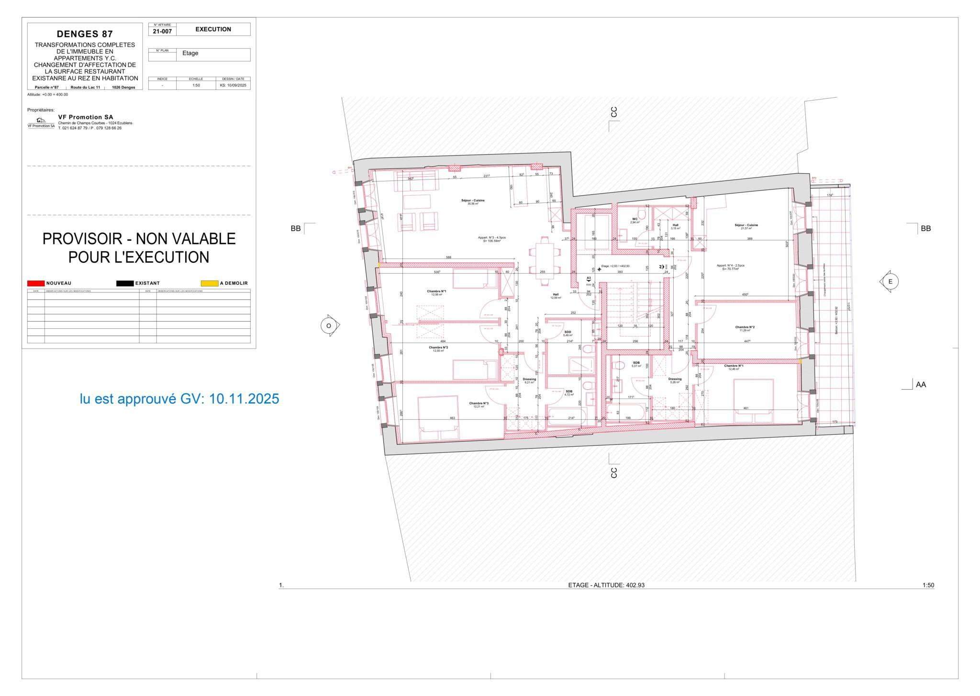This screenshot has height=696, width=980.
Task: Click the yellow A DEMOLIR legend swatch
Action: (x=210, y=283)
